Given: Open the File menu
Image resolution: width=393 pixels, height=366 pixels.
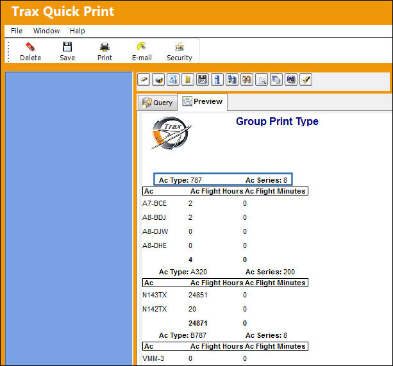Looking at the screenshot, I should (x=17, y=31).
